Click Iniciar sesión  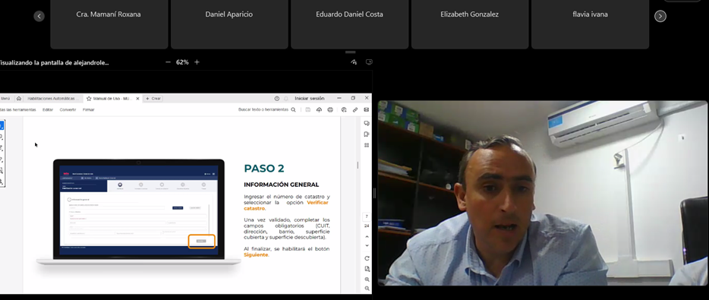click(310, 98)
